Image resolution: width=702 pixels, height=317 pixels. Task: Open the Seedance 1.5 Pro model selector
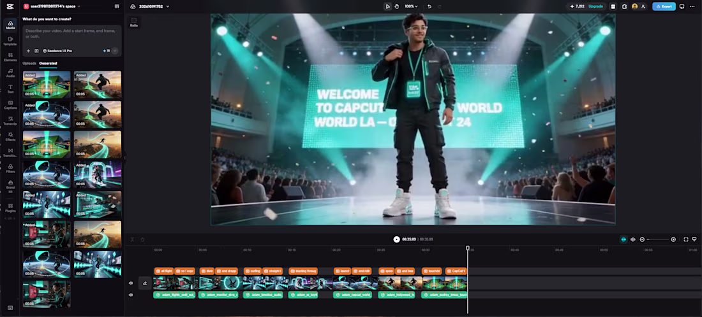[x=57, y=51]
